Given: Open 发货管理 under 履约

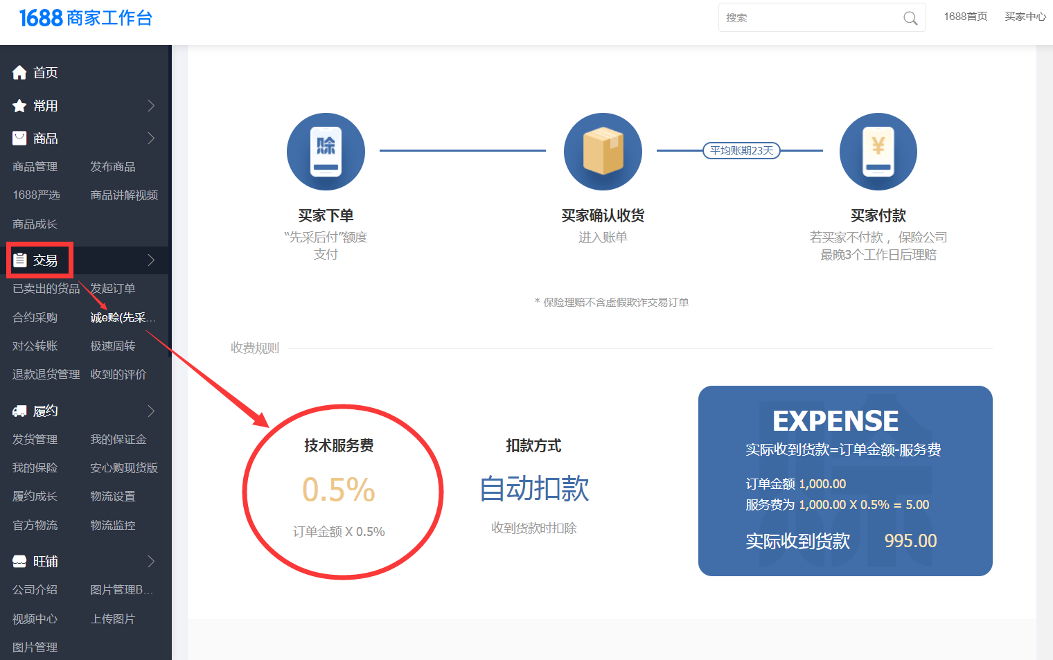Looking at the screenshot, I should click(x=35, y=440).
